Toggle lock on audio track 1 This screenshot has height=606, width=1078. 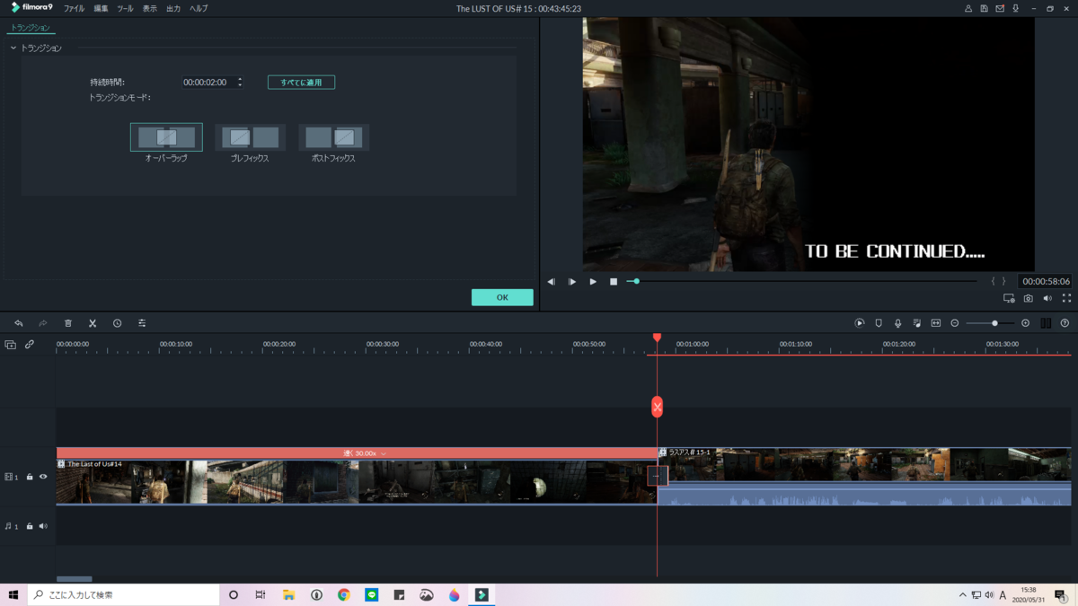click(30, 526)
